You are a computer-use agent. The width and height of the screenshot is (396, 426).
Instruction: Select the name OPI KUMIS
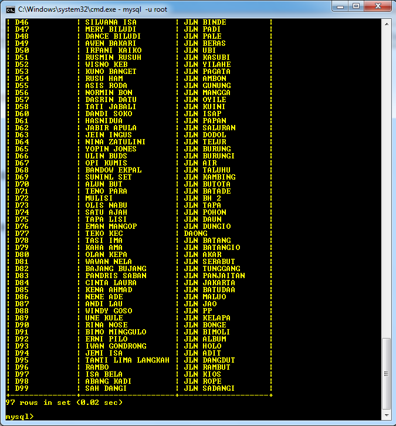tap(106, 164)
